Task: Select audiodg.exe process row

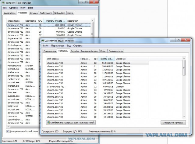Action: pyautogui.click(x=23, y=96)
